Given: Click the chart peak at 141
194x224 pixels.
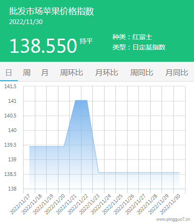Looking at the screenshot, I should click(x=81, y=100).
